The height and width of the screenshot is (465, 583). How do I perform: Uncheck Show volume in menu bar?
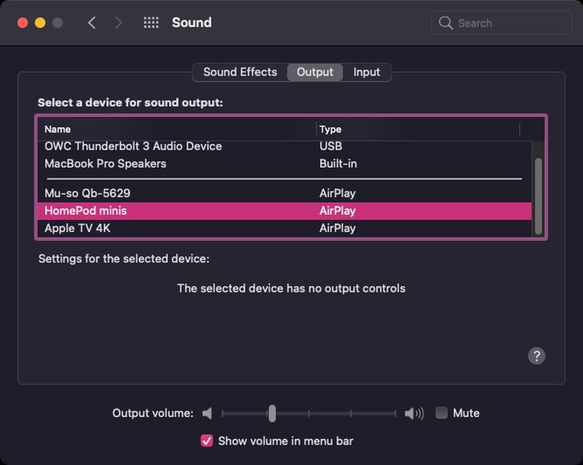(207, 441)
